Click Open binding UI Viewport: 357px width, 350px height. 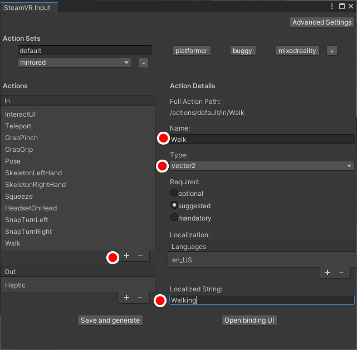pos(250,320)
